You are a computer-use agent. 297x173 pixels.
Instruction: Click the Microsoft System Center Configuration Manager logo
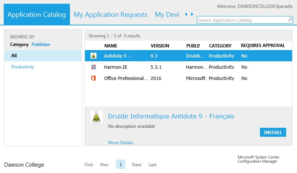pos(258,159)
